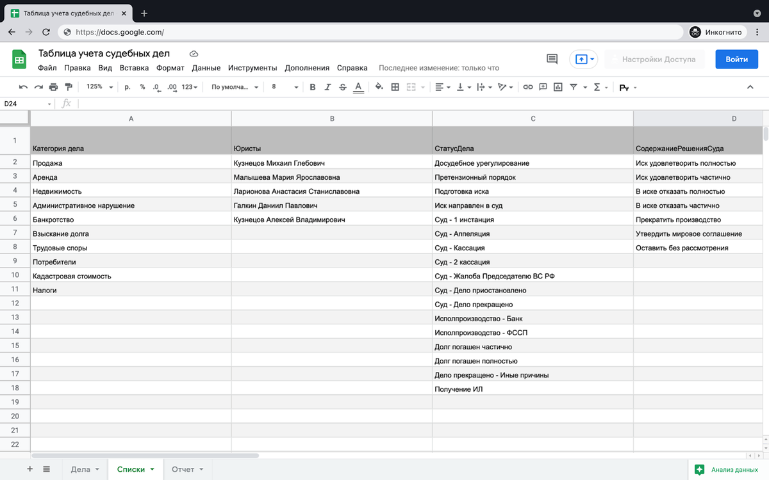Image resolution: width=769 pixels, height=480 pixels.
Task: Insert a chart from toolbar
Action: 558,87
